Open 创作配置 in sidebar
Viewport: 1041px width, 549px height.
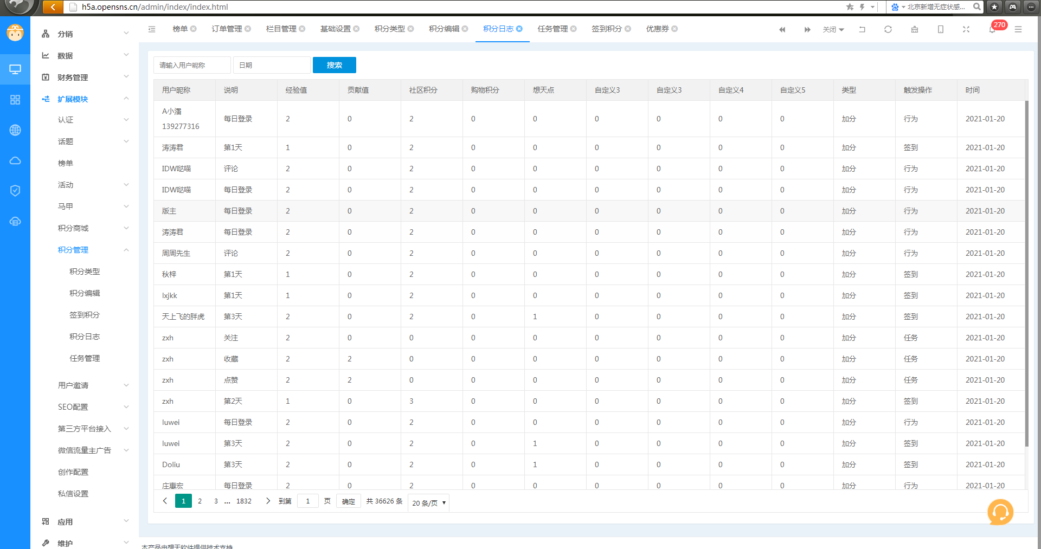(x=73, y=472)
